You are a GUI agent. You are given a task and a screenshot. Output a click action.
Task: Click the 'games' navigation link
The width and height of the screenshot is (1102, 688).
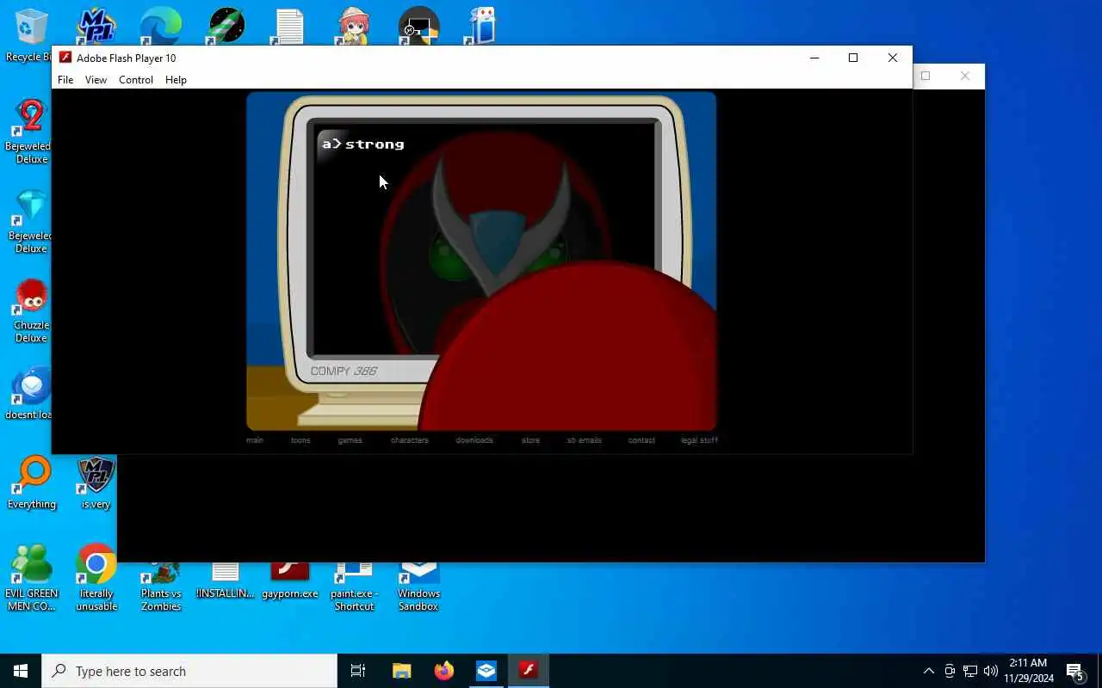[x=350, y=440]
